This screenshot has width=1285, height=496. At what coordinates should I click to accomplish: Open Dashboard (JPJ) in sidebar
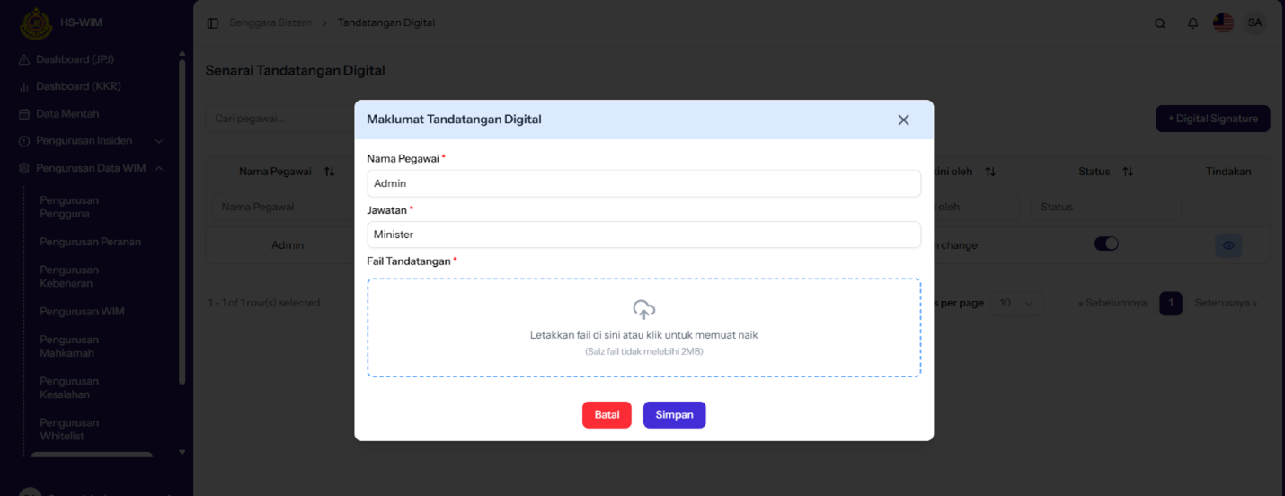pyautogui.click(x=75, y=59)
